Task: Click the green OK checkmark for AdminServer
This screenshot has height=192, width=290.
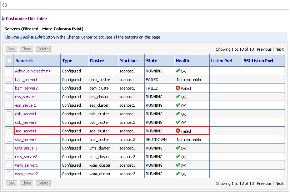Action: pos(178,71)
